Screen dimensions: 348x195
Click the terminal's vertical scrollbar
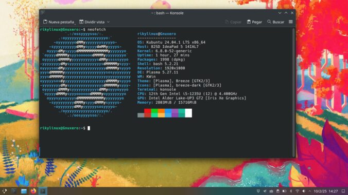click(293, 92)
